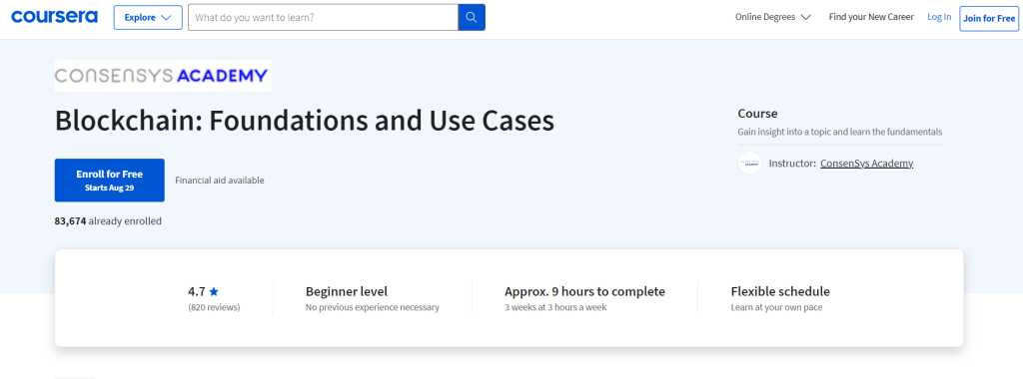Click the Flexible schedule info block
The image size is (1023, 379).
(780, 298)
